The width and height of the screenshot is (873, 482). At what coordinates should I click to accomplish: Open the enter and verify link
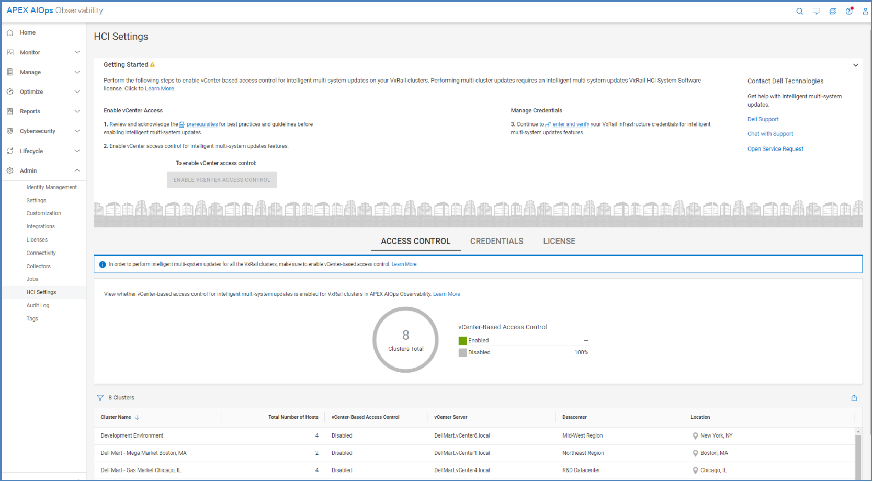tap(571, 124)
